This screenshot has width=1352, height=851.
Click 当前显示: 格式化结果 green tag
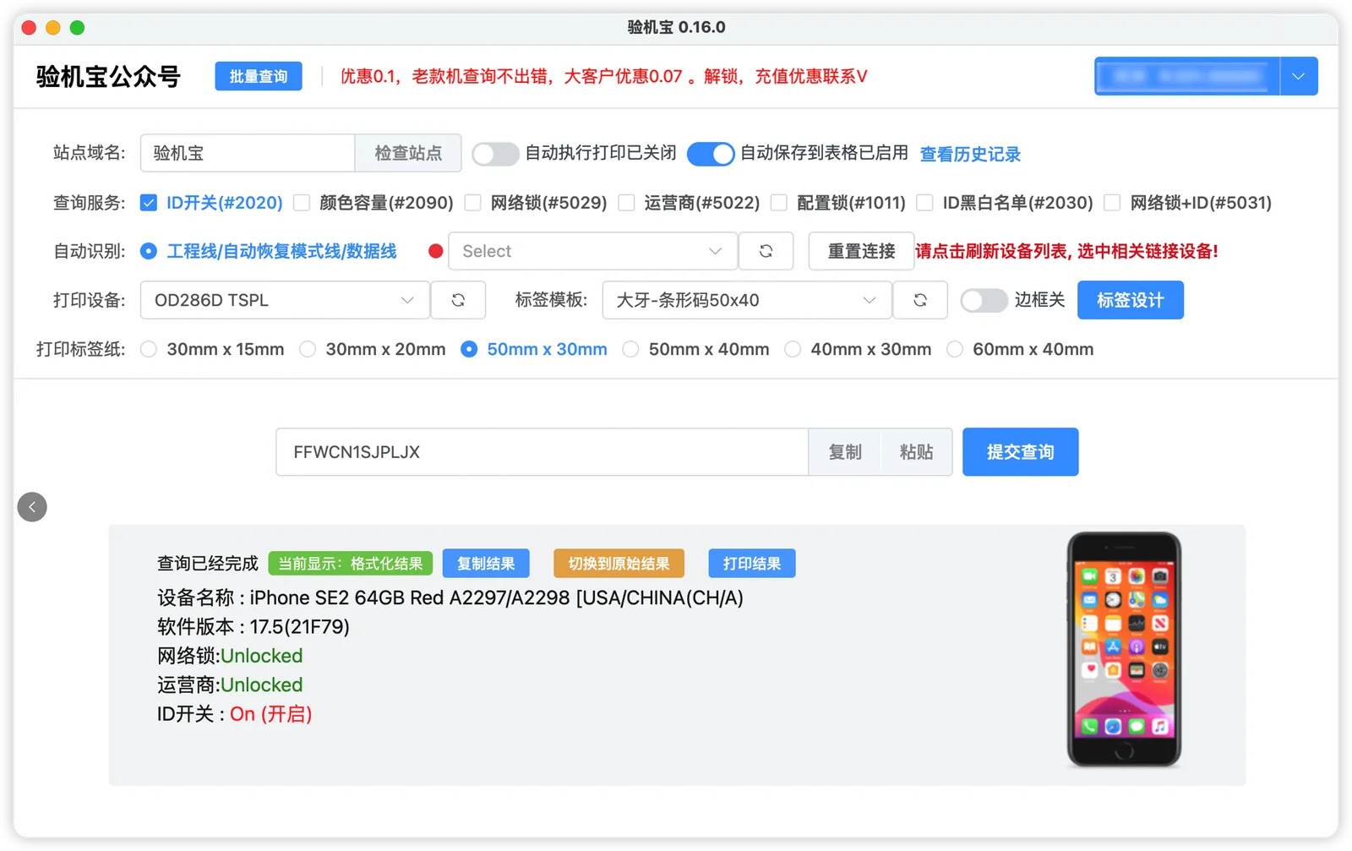(351, 564)
